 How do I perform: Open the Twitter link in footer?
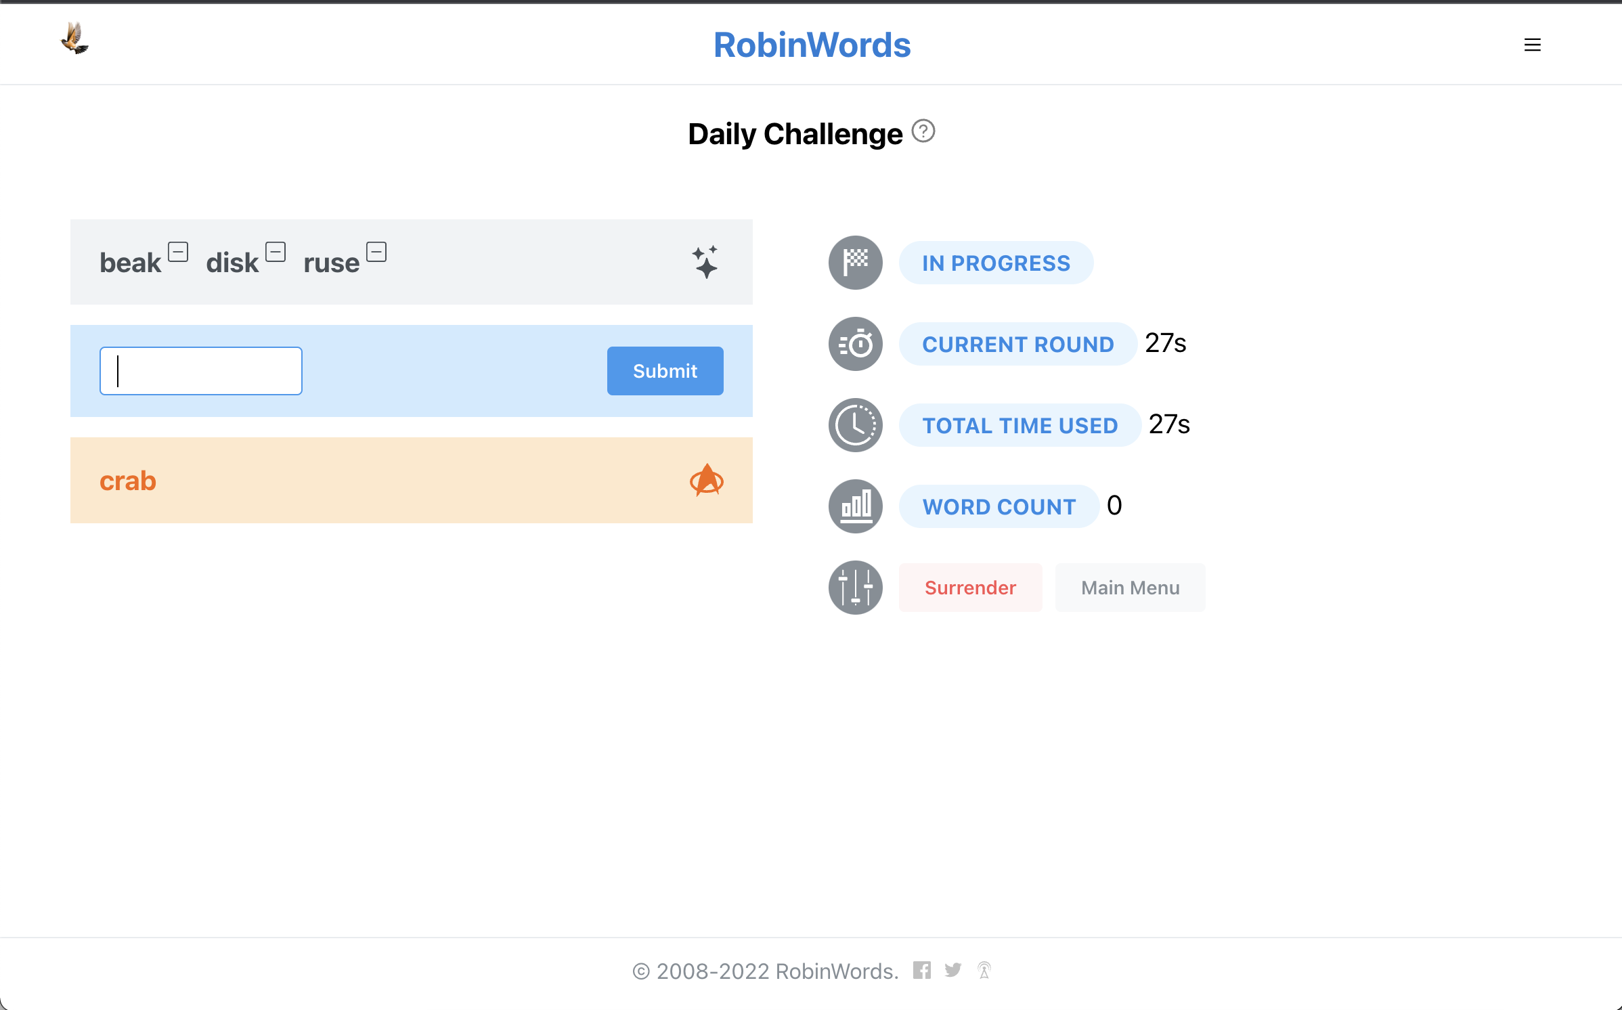point(953,970)
